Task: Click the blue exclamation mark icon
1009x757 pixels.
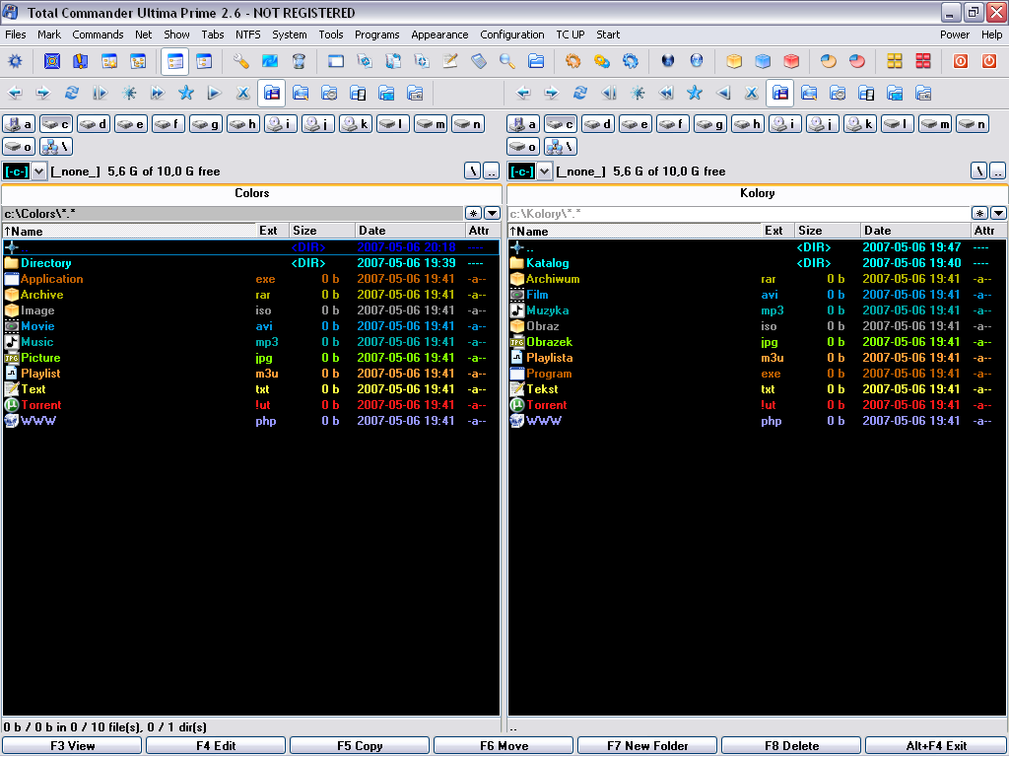Action: [81, 61]
